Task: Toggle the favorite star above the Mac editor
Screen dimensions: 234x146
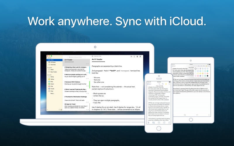Action: [x=92, y=56]
